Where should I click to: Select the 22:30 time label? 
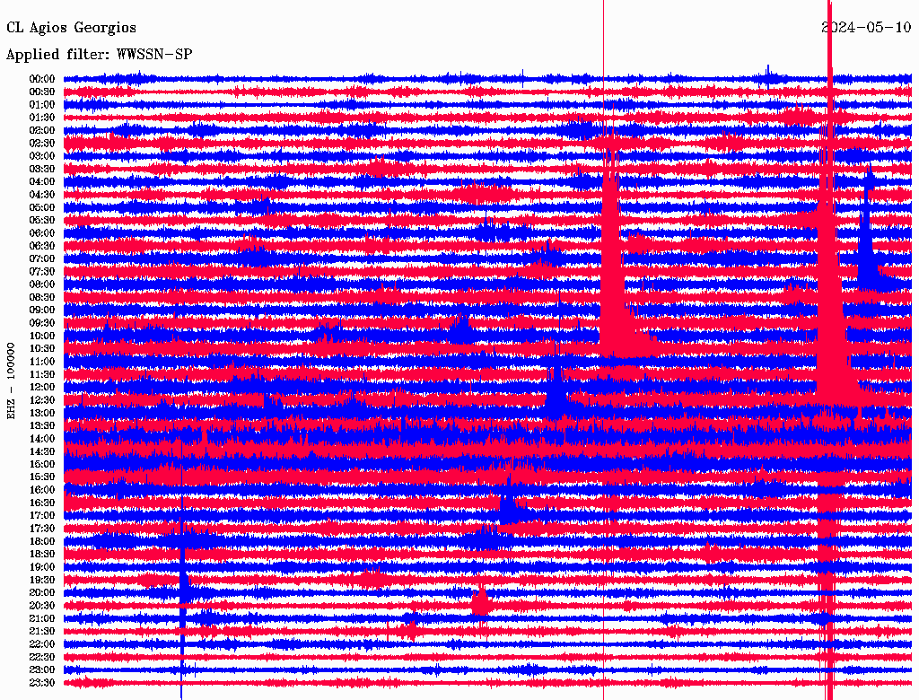pos(42,657)
